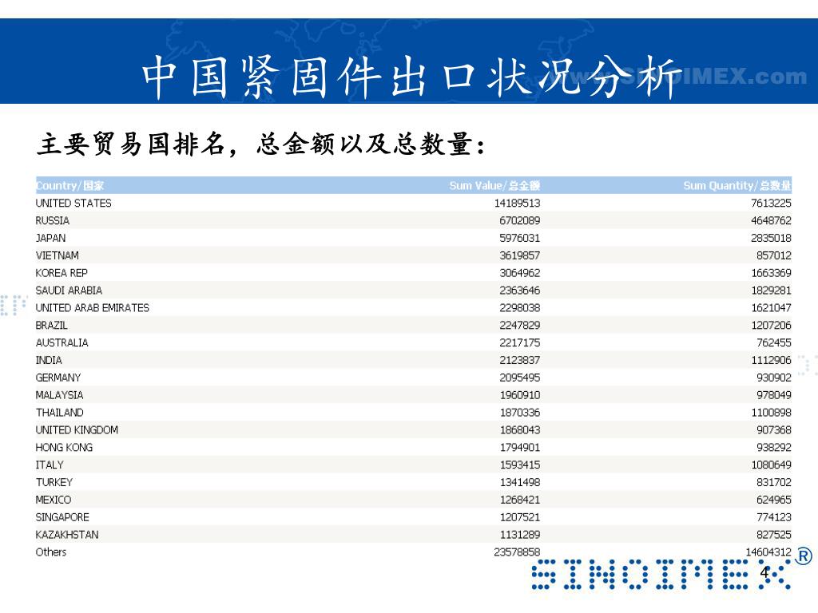Click the SINOIMEX dotted logo
Viewport: 818px width, 613px height.
coord(661,575)
